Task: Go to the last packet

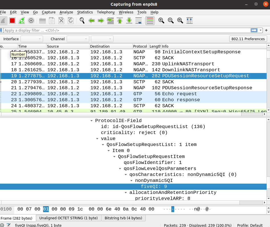Action: 129,20
